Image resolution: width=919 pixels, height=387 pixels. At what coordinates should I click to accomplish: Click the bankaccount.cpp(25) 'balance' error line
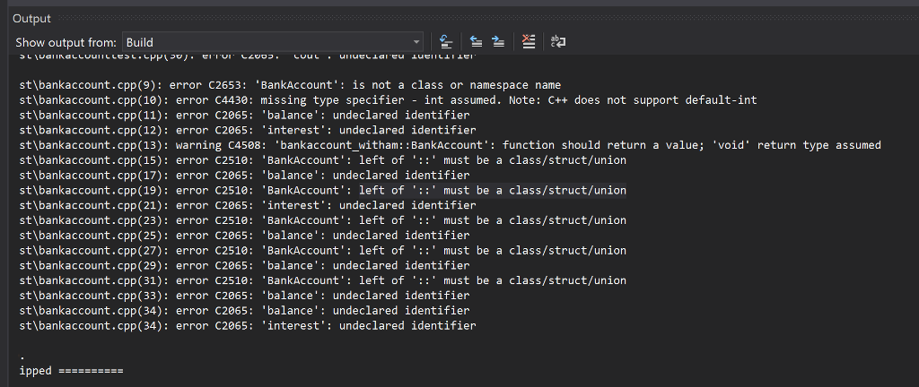244,236
